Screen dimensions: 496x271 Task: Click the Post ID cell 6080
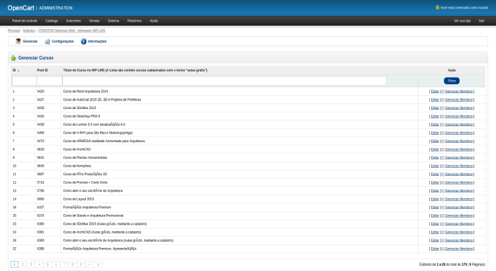40,199
